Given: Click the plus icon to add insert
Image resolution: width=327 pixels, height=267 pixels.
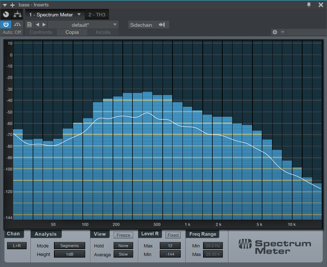Looking at the screenshot, I should pyautogui.click(x=12, y=5).
